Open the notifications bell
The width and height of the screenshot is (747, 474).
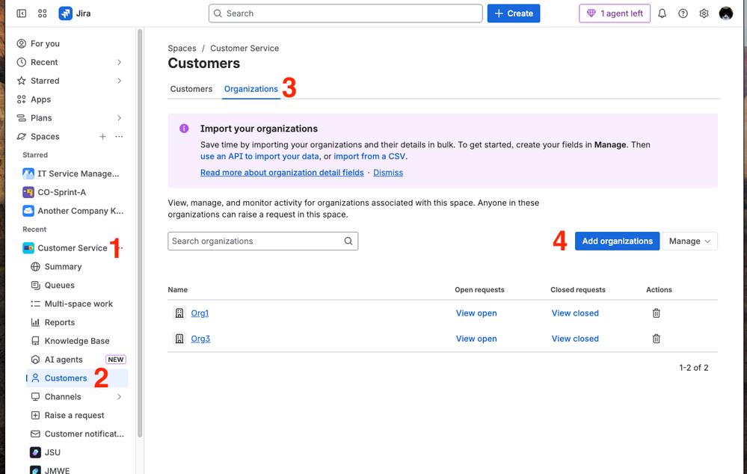(x=663, y=13)
